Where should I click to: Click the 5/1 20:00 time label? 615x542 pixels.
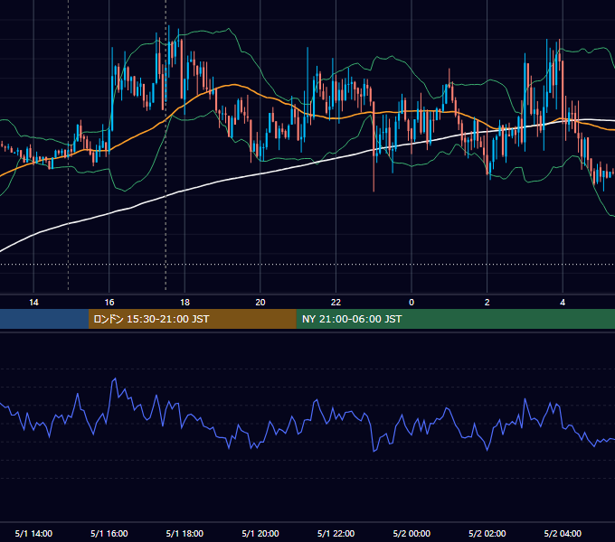[260, 533]
